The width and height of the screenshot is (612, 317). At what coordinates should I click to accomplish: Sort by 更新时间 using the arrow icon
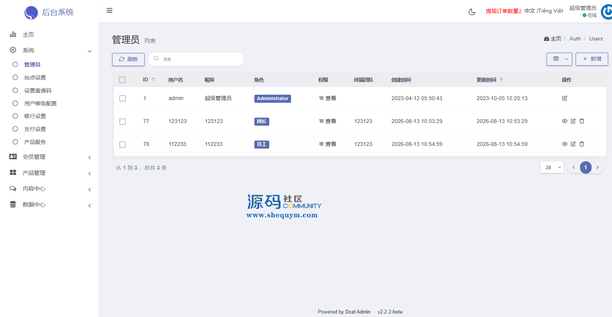501,79
